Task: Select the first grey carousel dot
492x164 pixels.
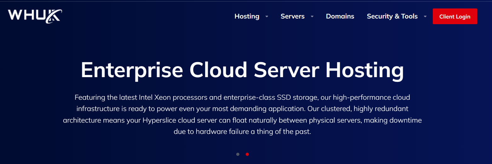Action: [238, 154]
